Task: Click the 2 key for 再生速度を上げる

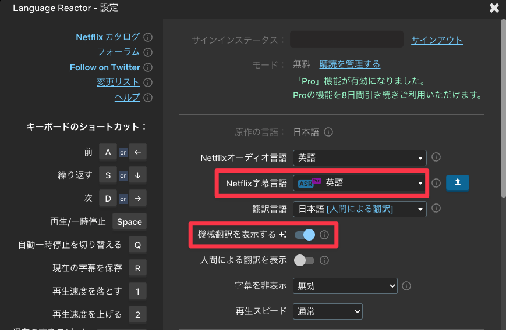Action: pyautogui.click(x=138, y=314)
